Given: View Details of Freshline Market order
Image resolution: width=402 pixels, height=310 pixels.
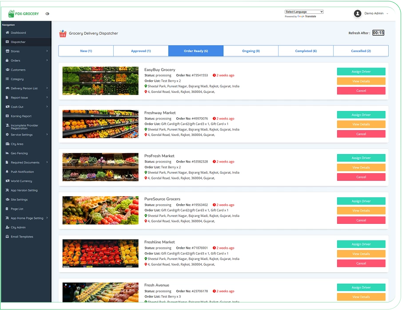Looking at the screenshot, I should pos(361,254).
